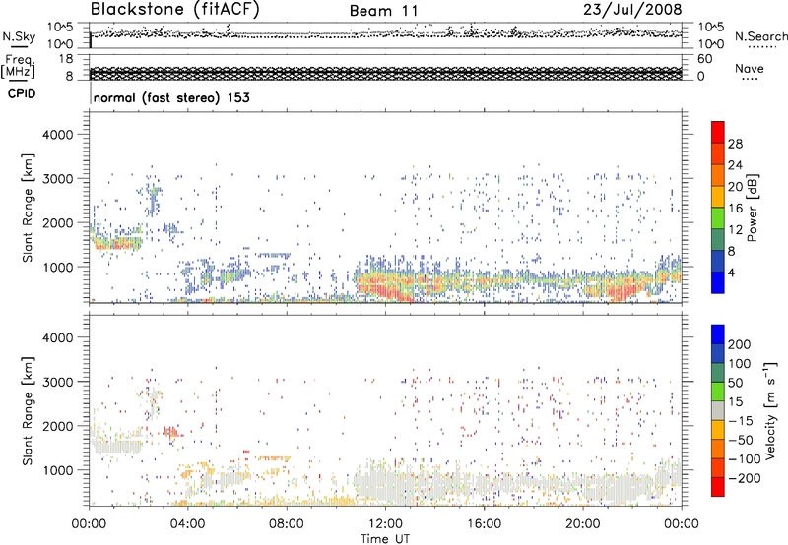Screen dimensions: 788x545
Task: Click the "Nave" legend label
Action: [x=749, y=69]
